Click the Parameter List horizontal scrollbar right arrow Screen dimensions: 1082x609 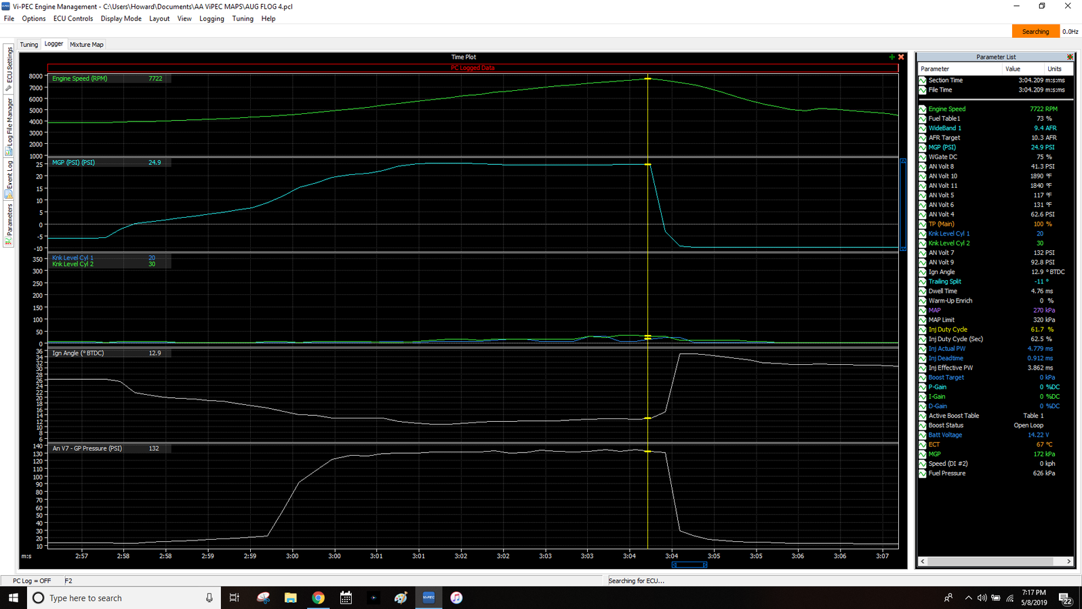tap(1069, 561)
